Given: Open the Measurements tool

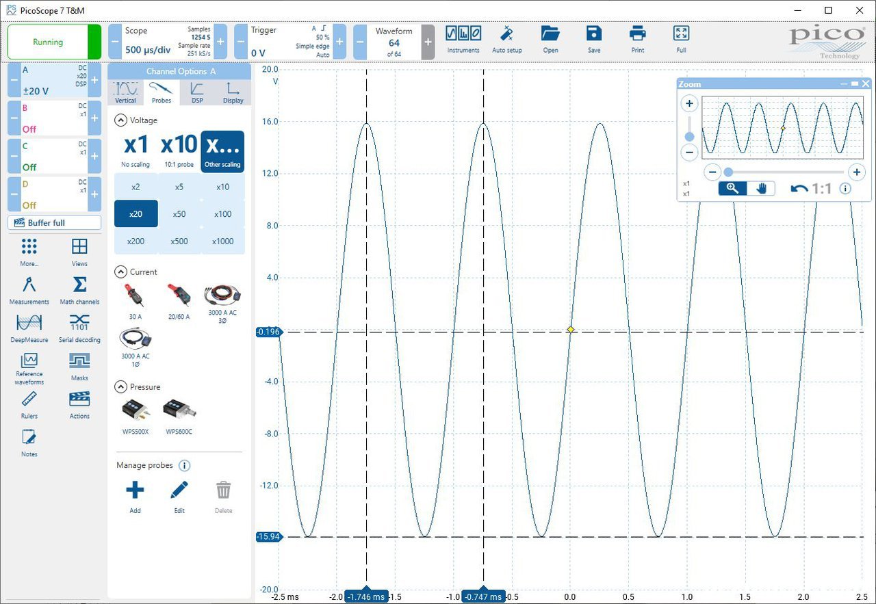Looking at the screenshot, I should [29, 290].
